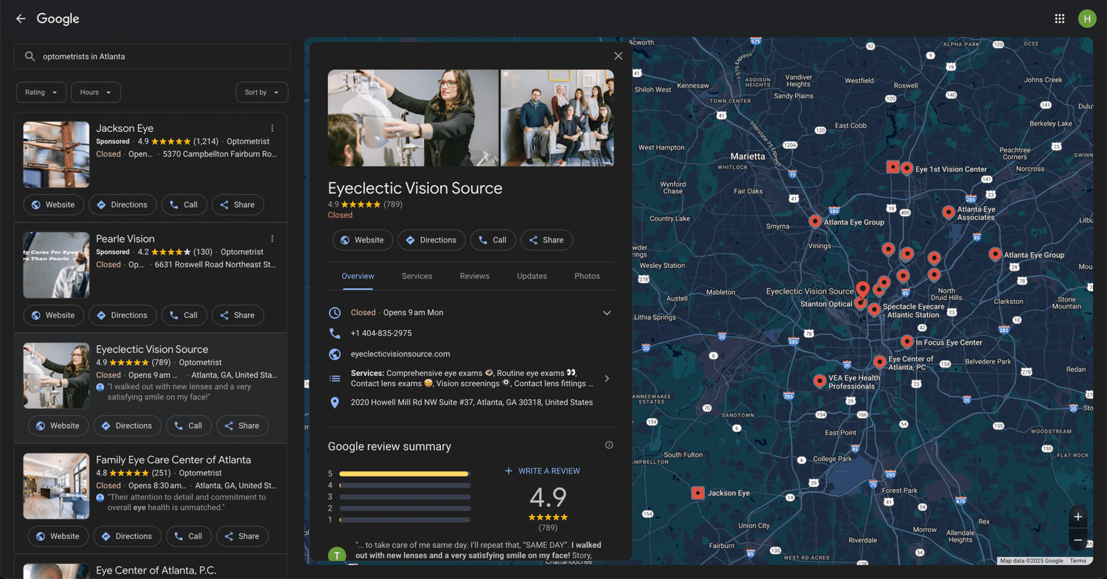Image resolution: width=1107 pixels, height=579 pixels.
Task: Click Share for Jackson Eye
Action: point(237,205)
